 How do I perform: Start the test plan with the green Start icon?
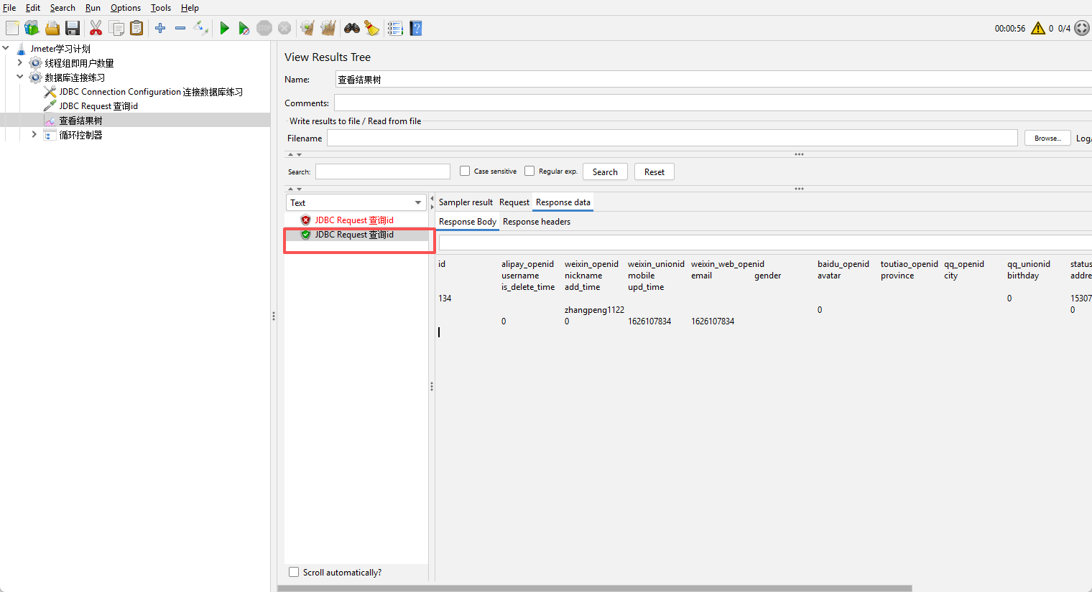pyautogui.click(x=224, y=28)
